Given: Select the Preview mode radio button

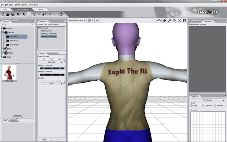Looking at the screenshot, I should [x=203, y=106].
